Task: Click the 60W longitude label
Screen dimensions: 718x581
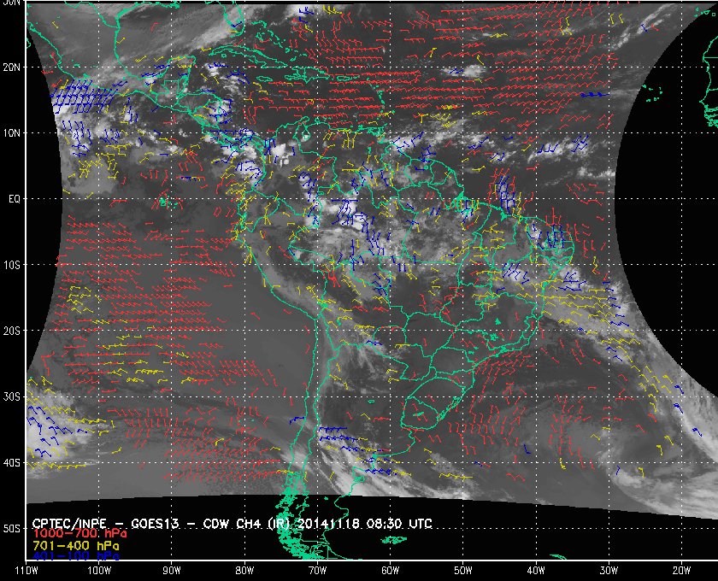Action: 390,571
